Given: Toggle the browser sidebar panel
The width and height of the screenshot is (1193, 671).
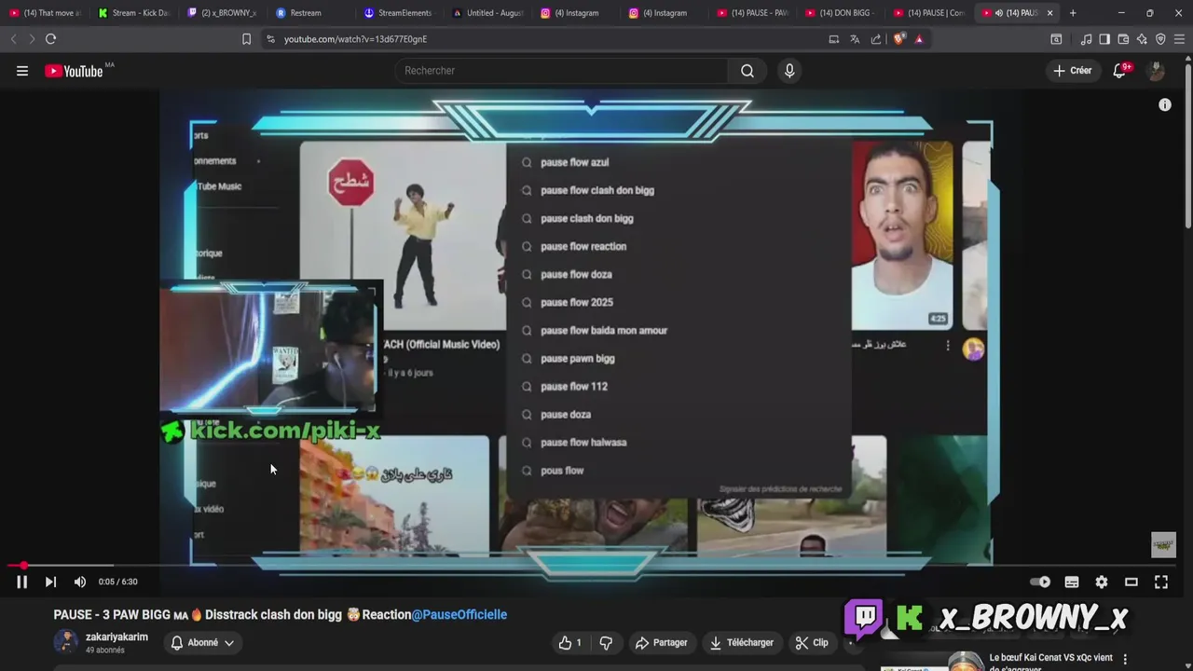Looking at the screenshot, I should coord(1104,39).
